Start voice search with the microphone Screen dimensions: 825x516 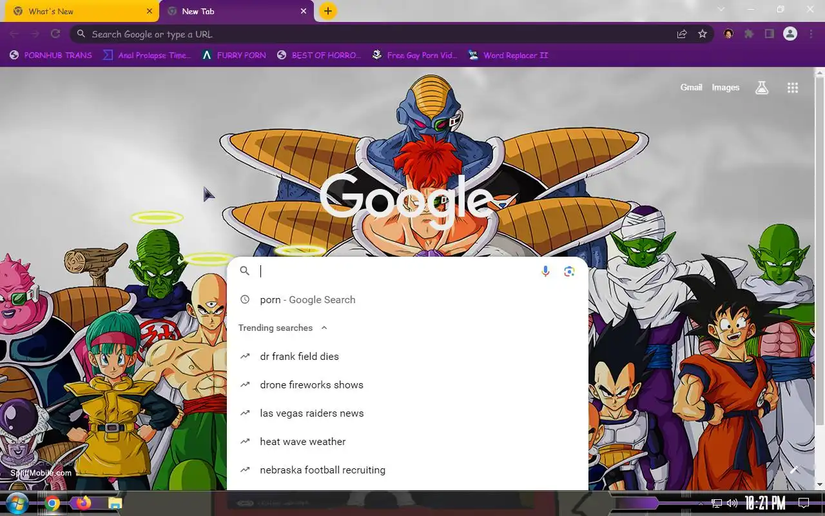[x=545, y=272]
